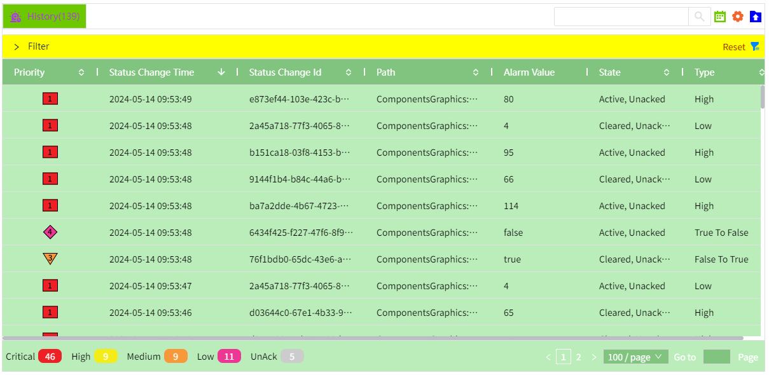Open the 100 / page size dropdown
The width and height of the screenshot is (769, 375).
pos(635,357)
